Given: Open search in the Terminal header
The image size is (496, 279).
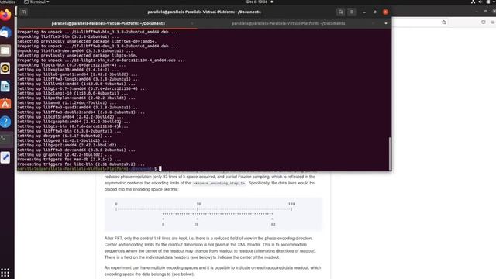Looking at the screenshot, I should point(341,12).
